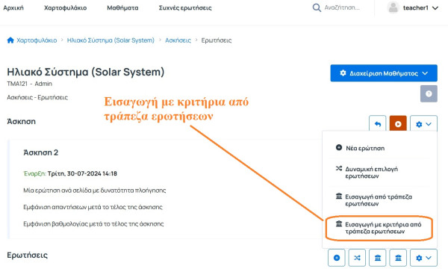The height and width of the screenshot is (269, 448).
Task: Click the Αναζήτηση search field
Action: (x=342, y=7)
